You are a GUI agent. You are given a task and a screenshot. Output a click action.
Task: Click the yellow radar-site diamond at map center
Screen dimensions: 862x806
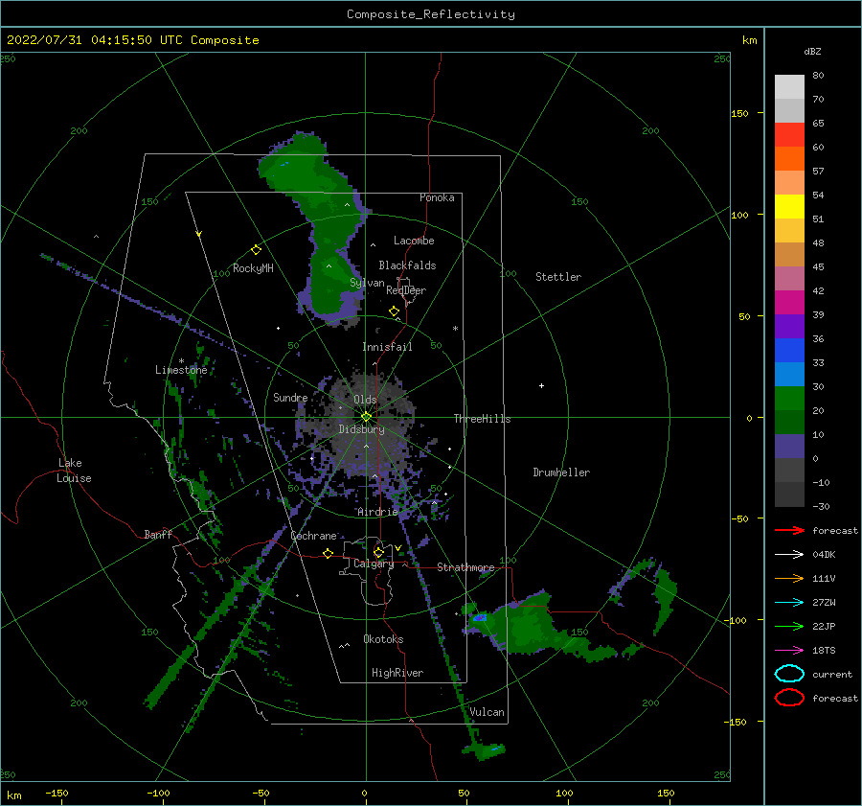[366, 417]
